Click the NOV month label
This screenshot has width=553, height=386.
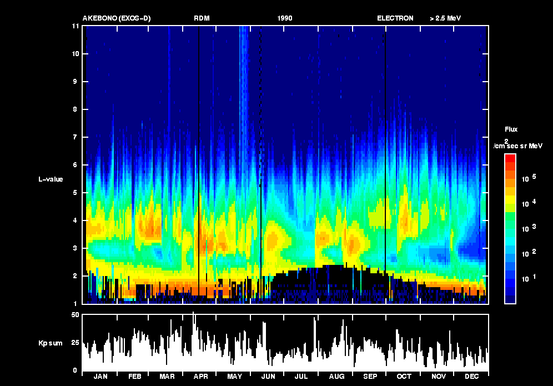(x=439, y=377)
